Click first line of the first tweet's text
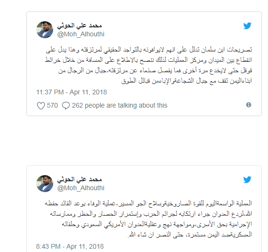Image resolution: width=268 pixels, height=252 pixels. pyautogui.click(x=149, y=50)
